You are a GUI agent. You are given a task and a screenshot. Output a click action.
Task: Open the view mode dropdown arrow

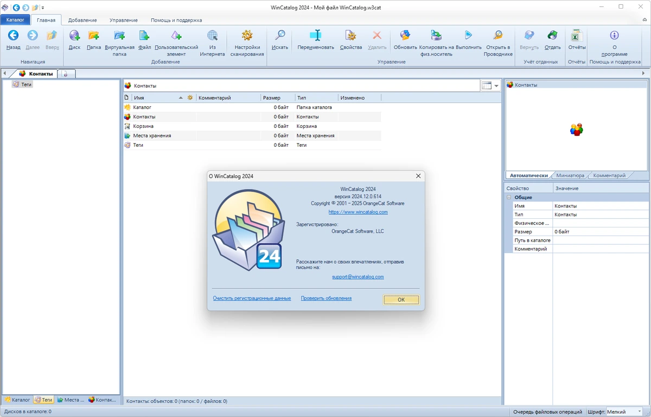(496, 86)
